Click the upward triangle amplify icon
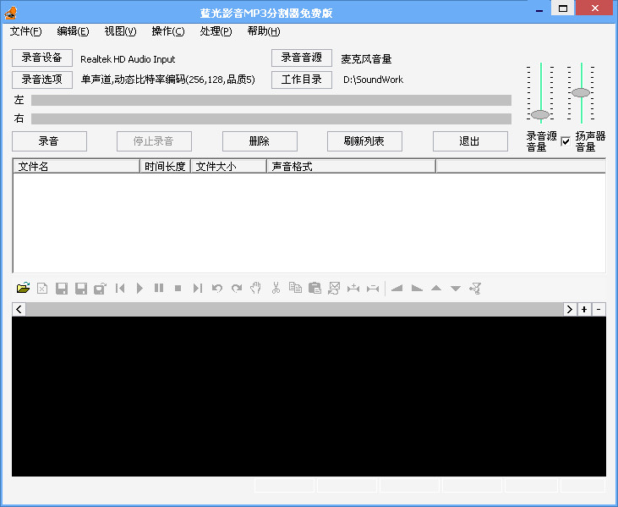The height and width of the screenshot is (507, 618). tap(436, 289)
